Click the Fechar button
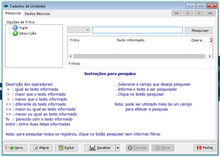220x157 pixels. point(205,148)
